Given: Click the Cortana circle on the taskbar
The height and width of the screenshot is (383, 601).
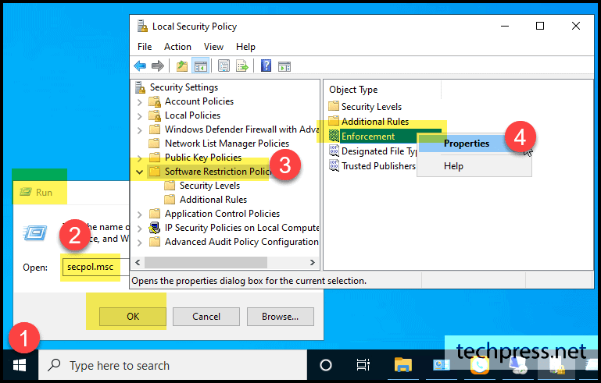Looking at the screenshot, I should pyautogui.click(x=326, y=365).
